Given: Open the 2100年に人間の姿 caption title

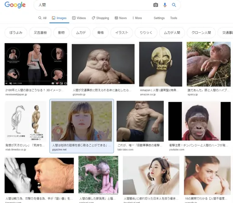Looking at the screenshot, I should click(x=34, y=90).
